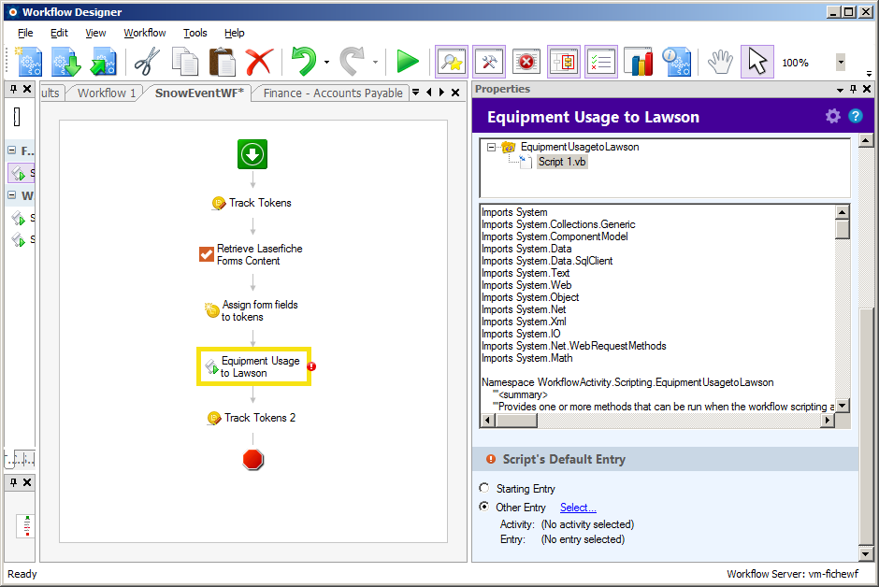879x587 pixels.
Task: Paste from the clipboard icon
Action: click(x=222, y=61)
